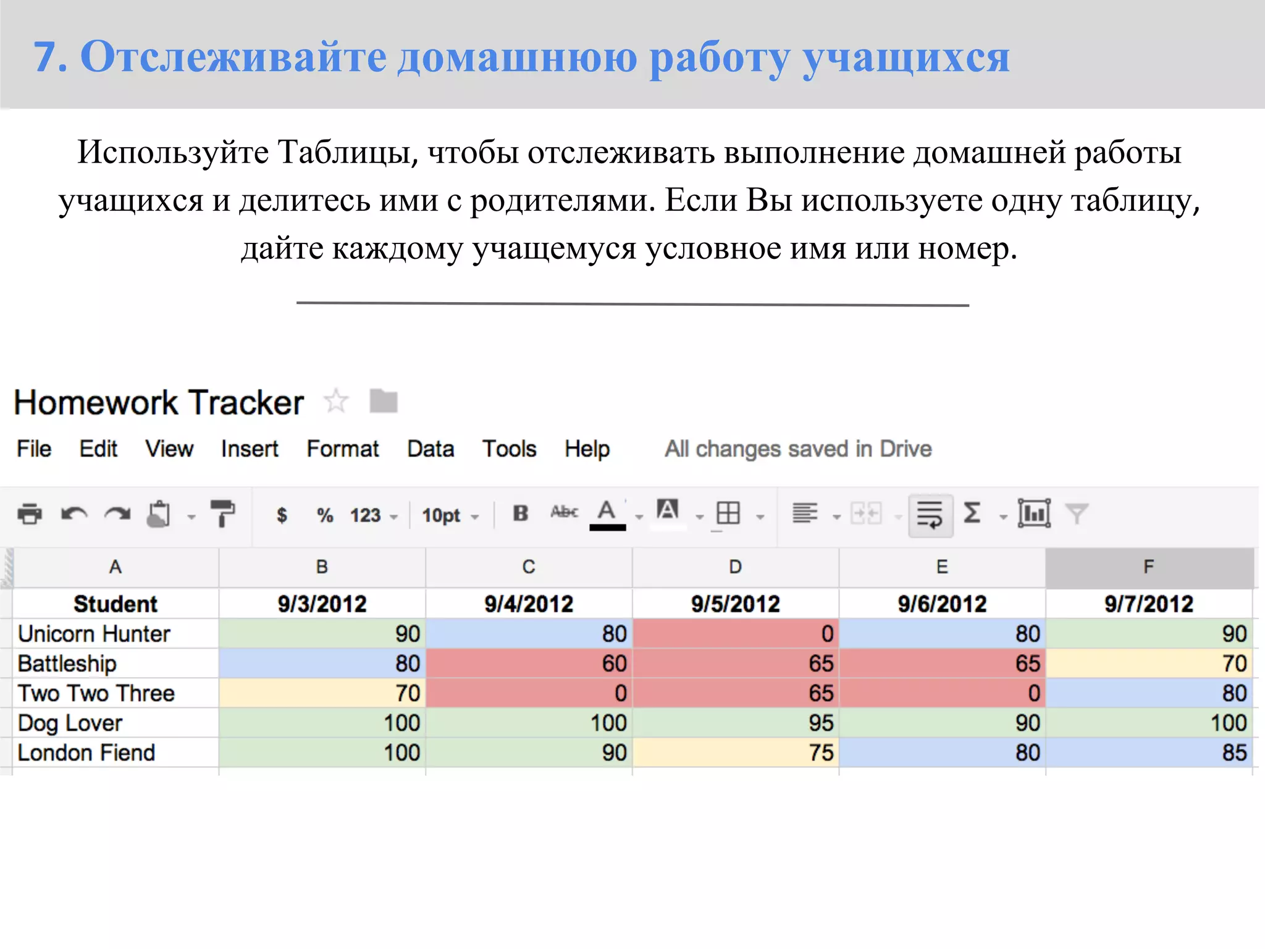The height and width of the screenshot is (949, 1265).
Task: Select the London Fiend cell
Action: pyautogui.click(x=116, y=752)
